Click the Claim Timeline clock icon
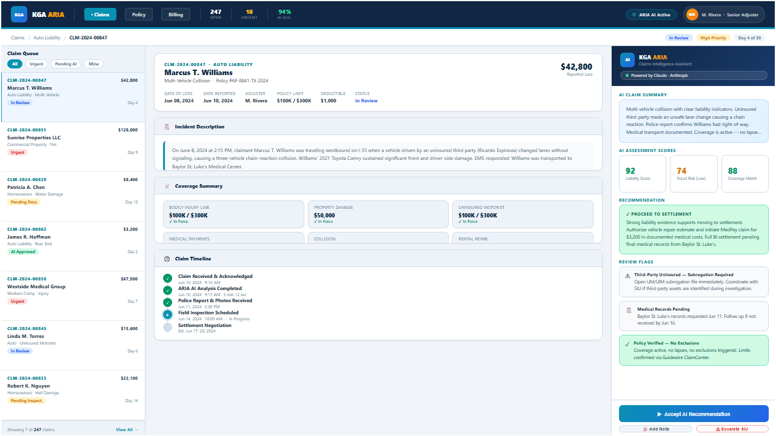776x436 pixels. coord(167,259)
